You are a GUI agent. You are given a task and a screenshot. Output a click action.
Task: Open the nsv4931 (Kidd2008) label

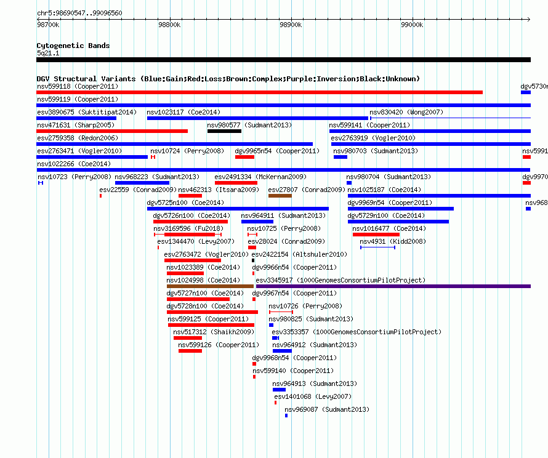[393, 241]
